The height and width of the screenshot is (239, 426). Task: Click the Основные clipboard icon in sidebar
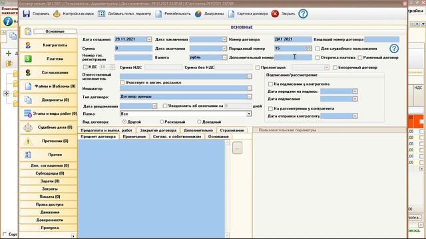(28, 31)
